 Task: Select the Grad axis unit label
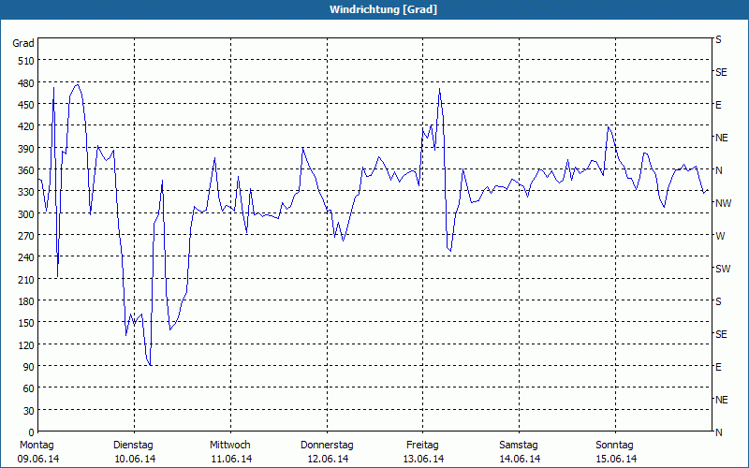click(23, 43)
